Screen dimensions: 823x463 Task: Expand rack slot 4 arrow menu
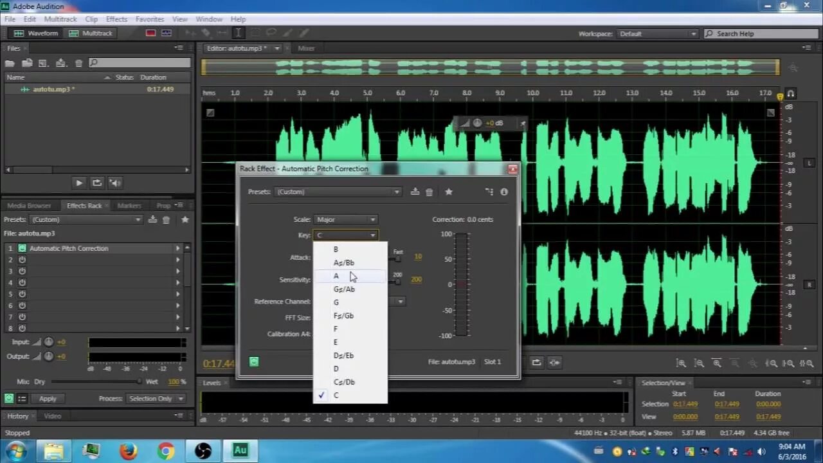[x=178, y=282]
